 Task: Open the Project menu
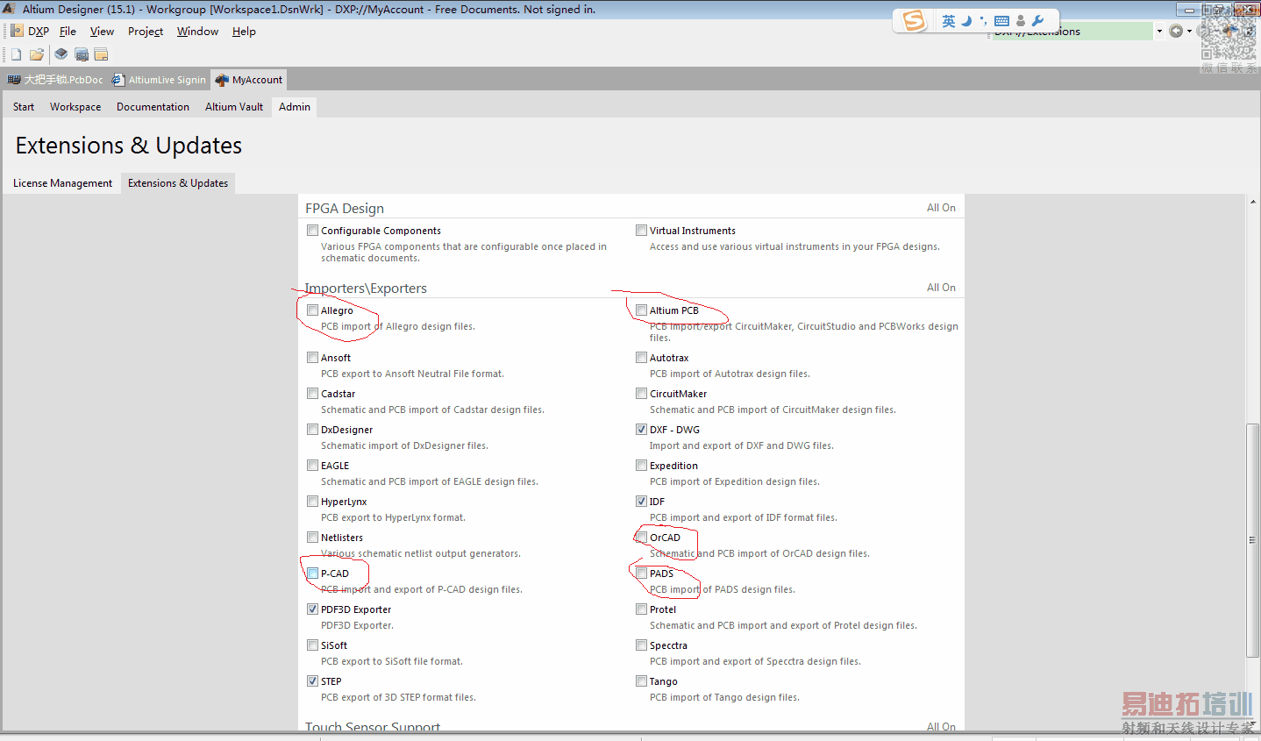146,32
